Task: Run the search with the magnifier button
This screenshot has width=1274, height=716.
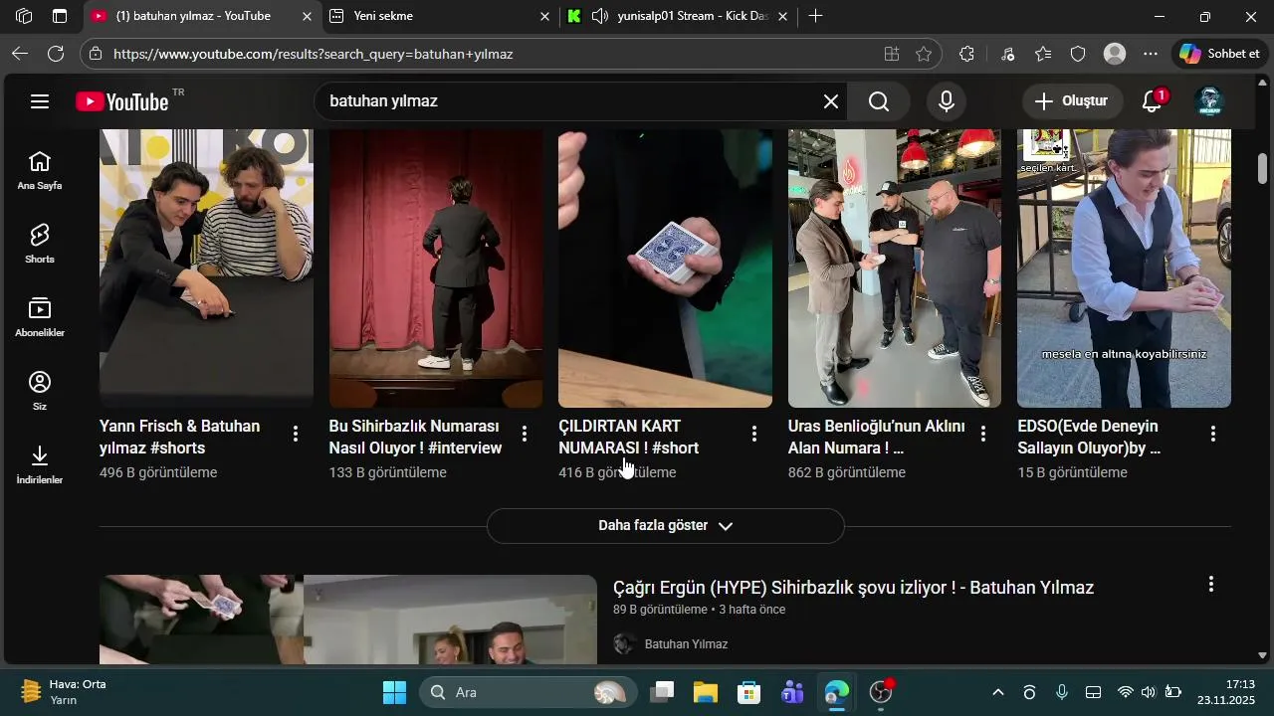Action: pos(879,101)
